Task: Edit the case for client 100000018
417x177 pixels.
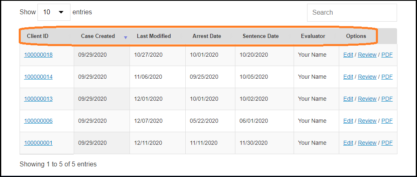Action: point(348,55)
